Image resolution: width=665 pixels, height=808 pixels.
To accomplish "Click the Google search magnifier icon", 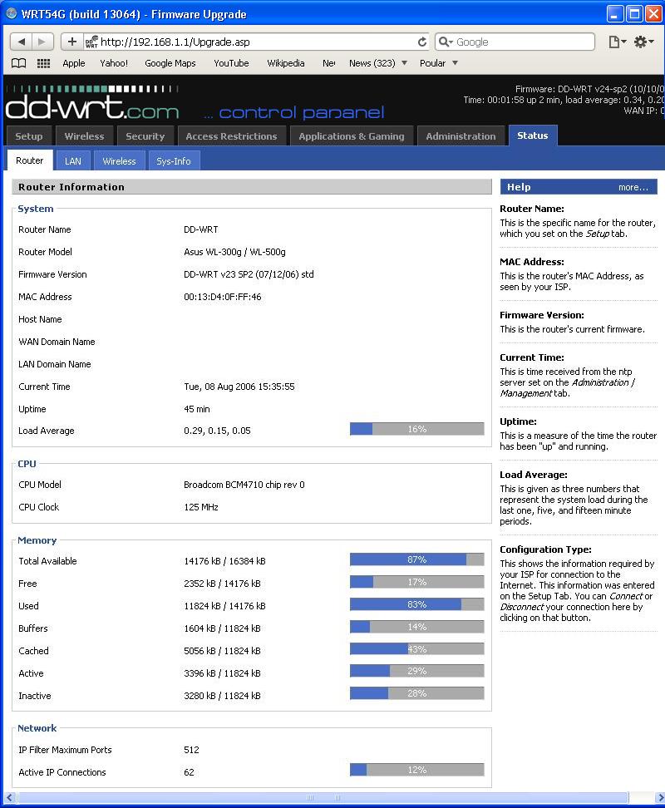I will pyautogui.click(x=446, y=42).
